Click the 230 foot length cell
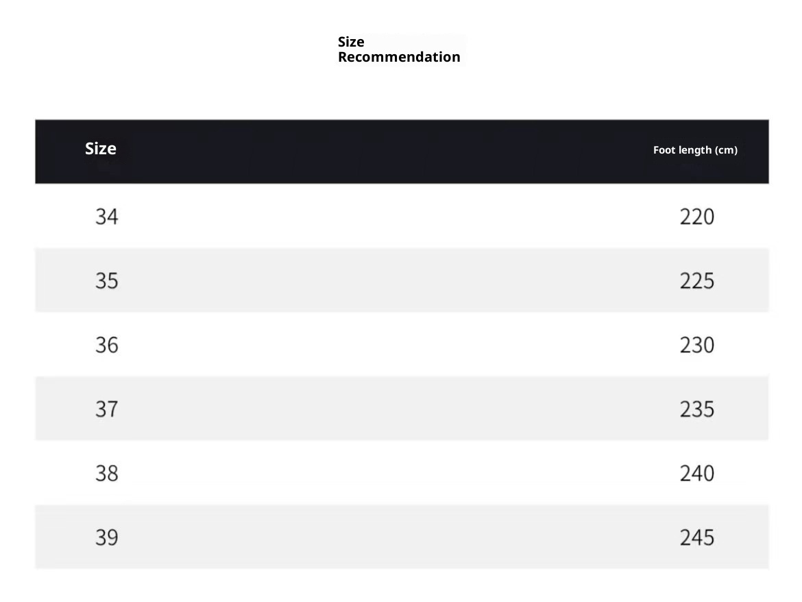This screenshot has width=802, height=602. (x=697, y=345)
